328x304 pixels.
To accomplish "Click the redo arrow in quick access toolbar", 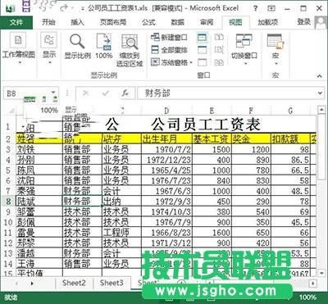I will point(64,8).
